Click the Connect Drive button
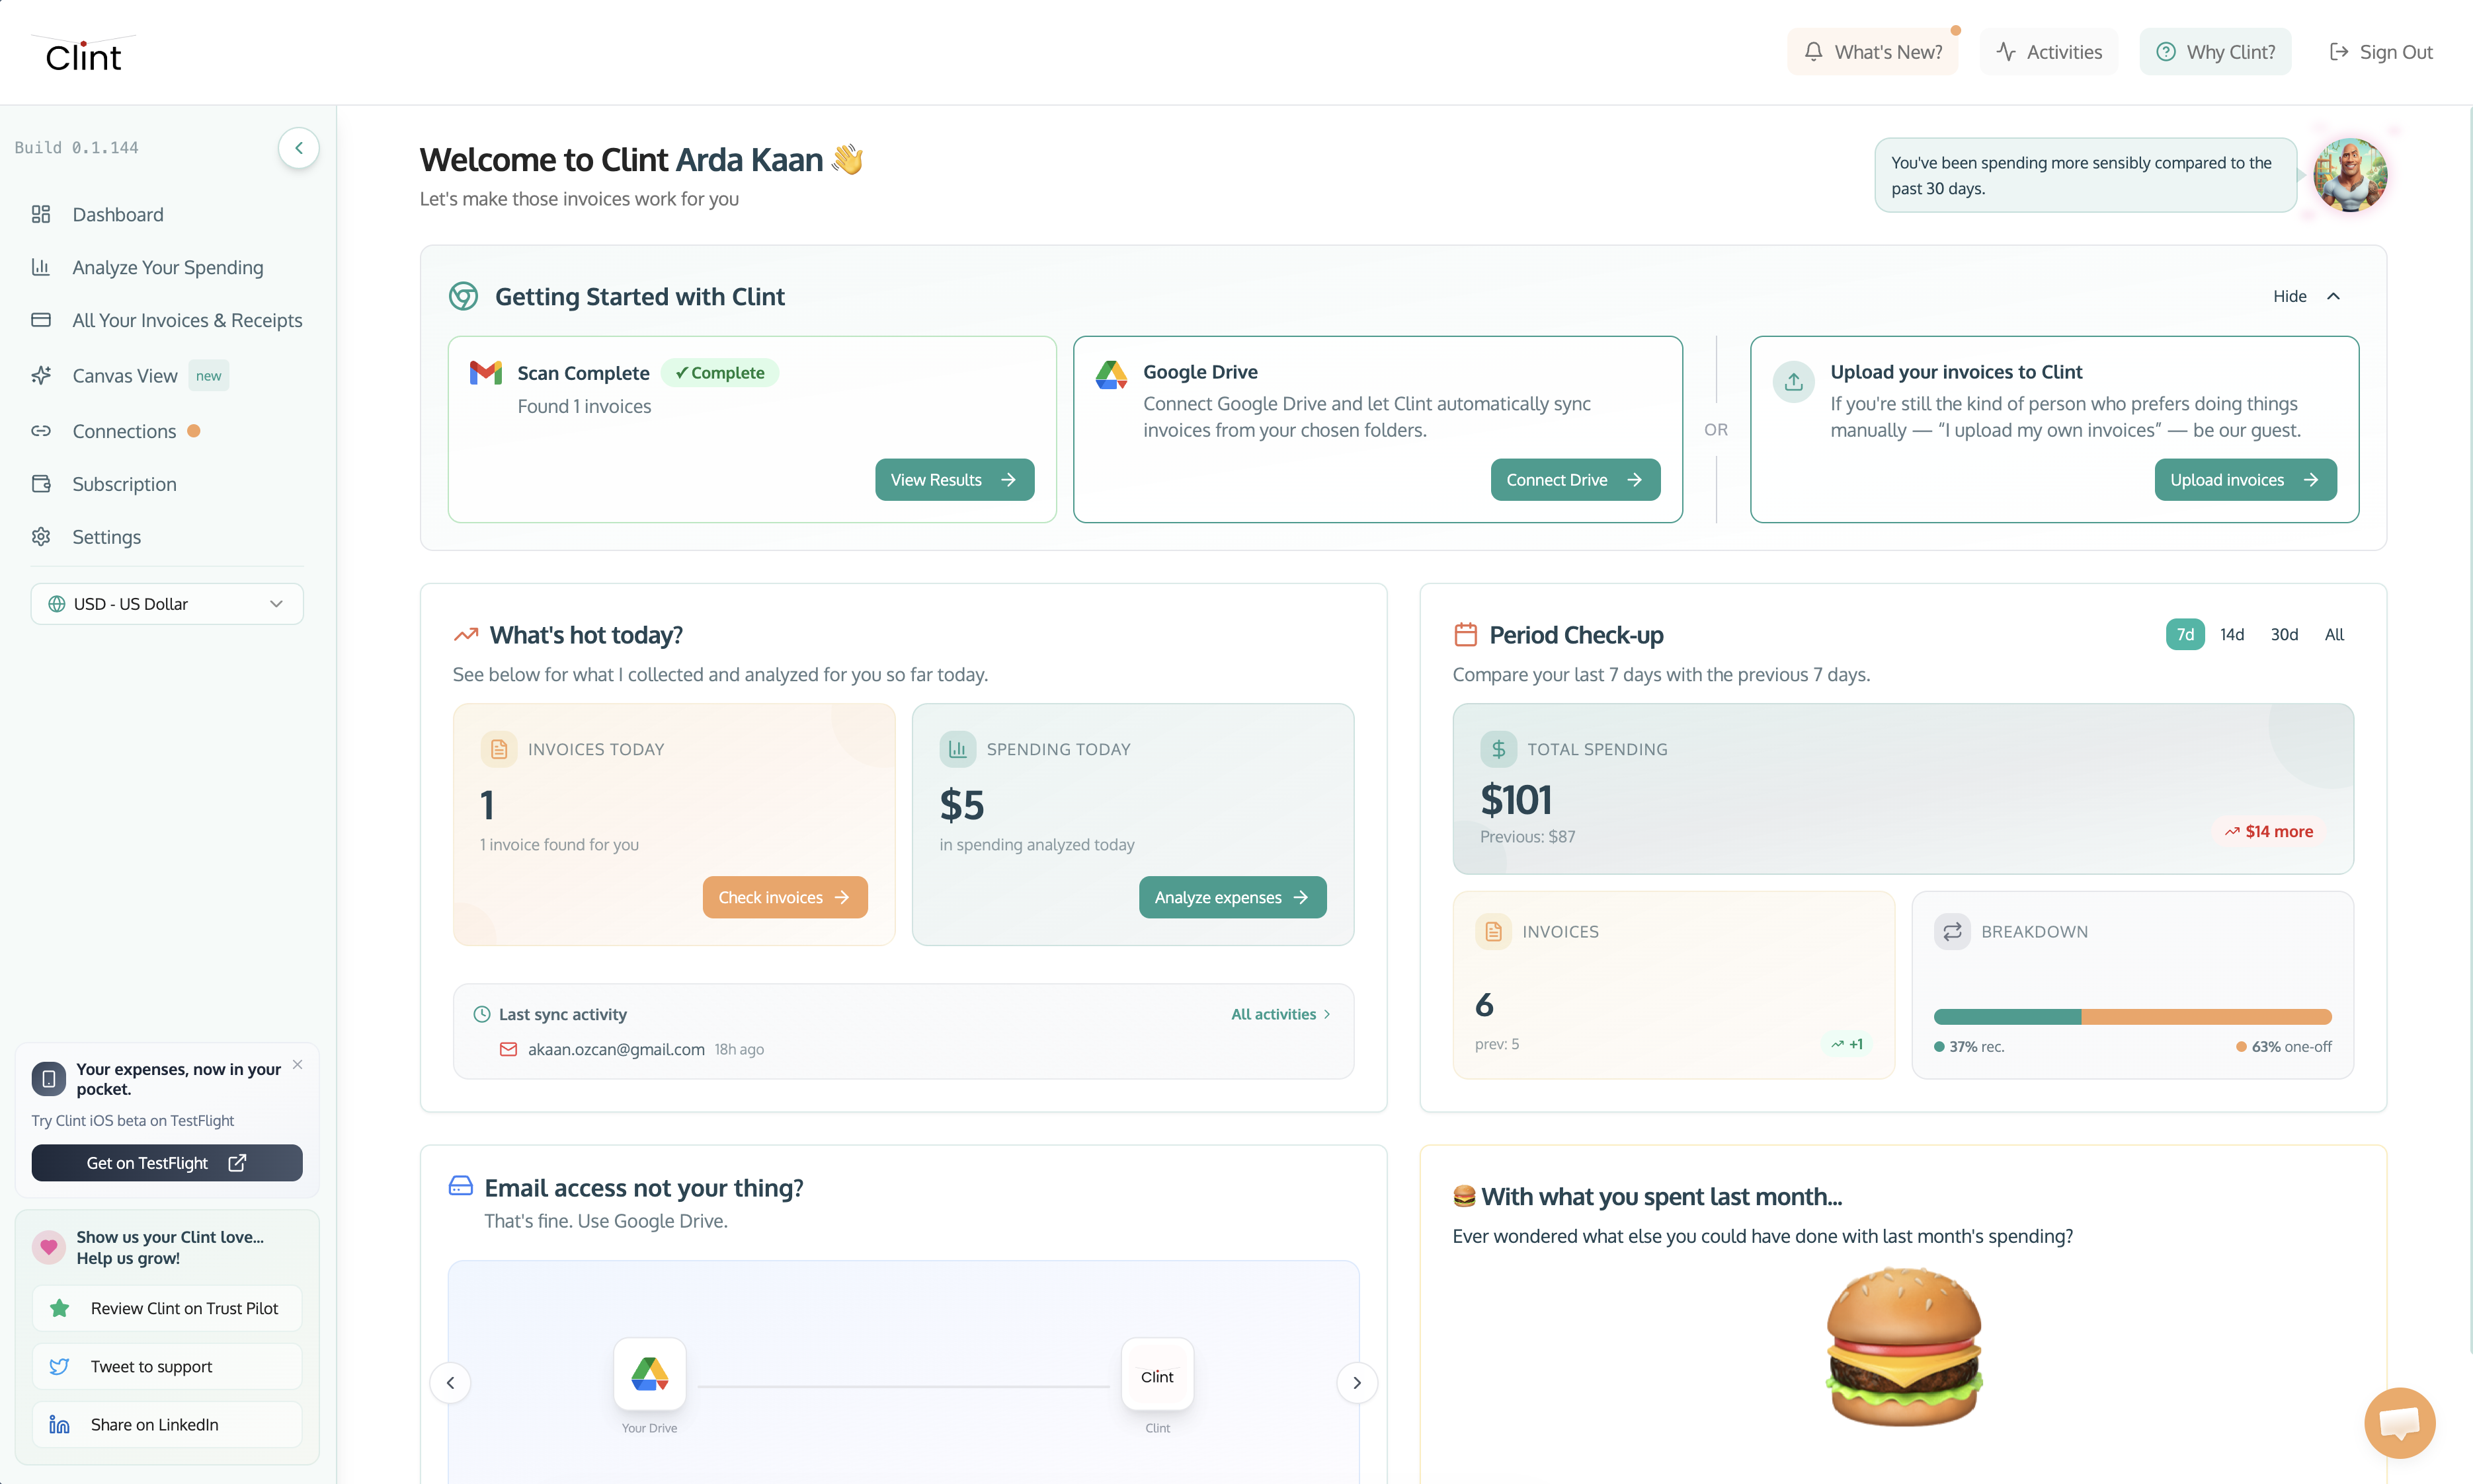2473x1484 pixels. pos(1574,479)
